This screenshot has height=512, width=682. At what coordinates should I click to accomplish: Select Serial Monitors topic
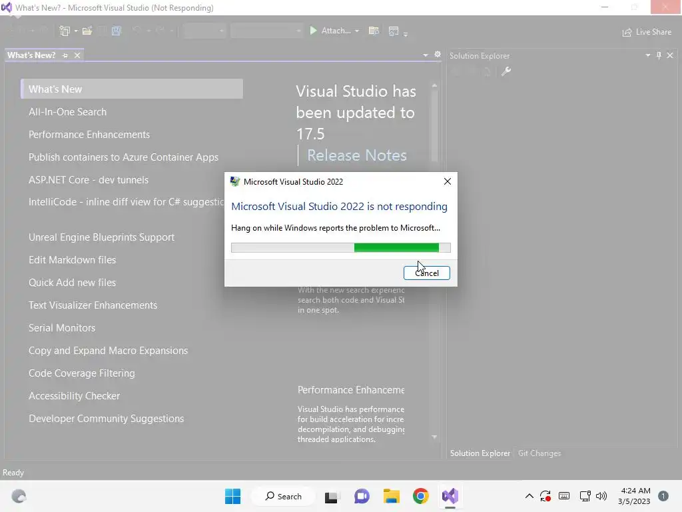[x=62, y=328]
